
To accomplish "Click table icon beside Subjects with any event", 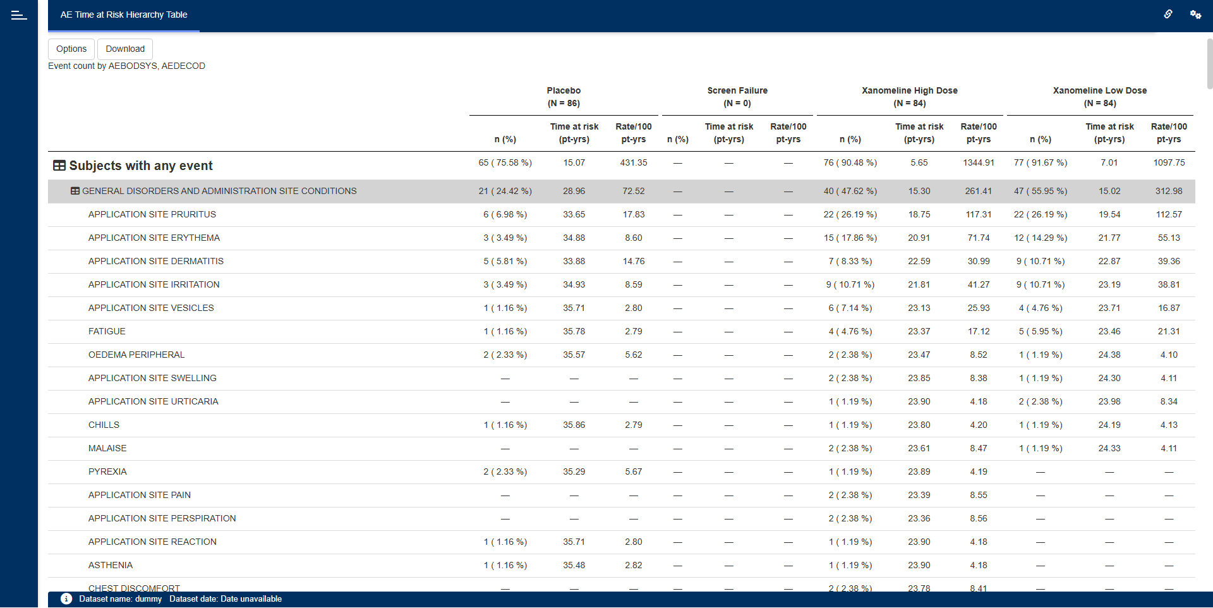I will (59, 166).
